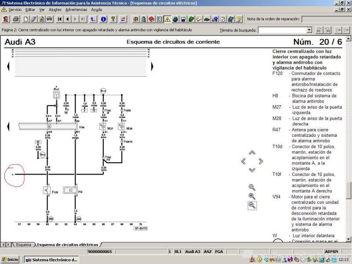Click the hourglass cancel icon in toolbar
Screen dimensions: 352x264
(x=6, y=19)
